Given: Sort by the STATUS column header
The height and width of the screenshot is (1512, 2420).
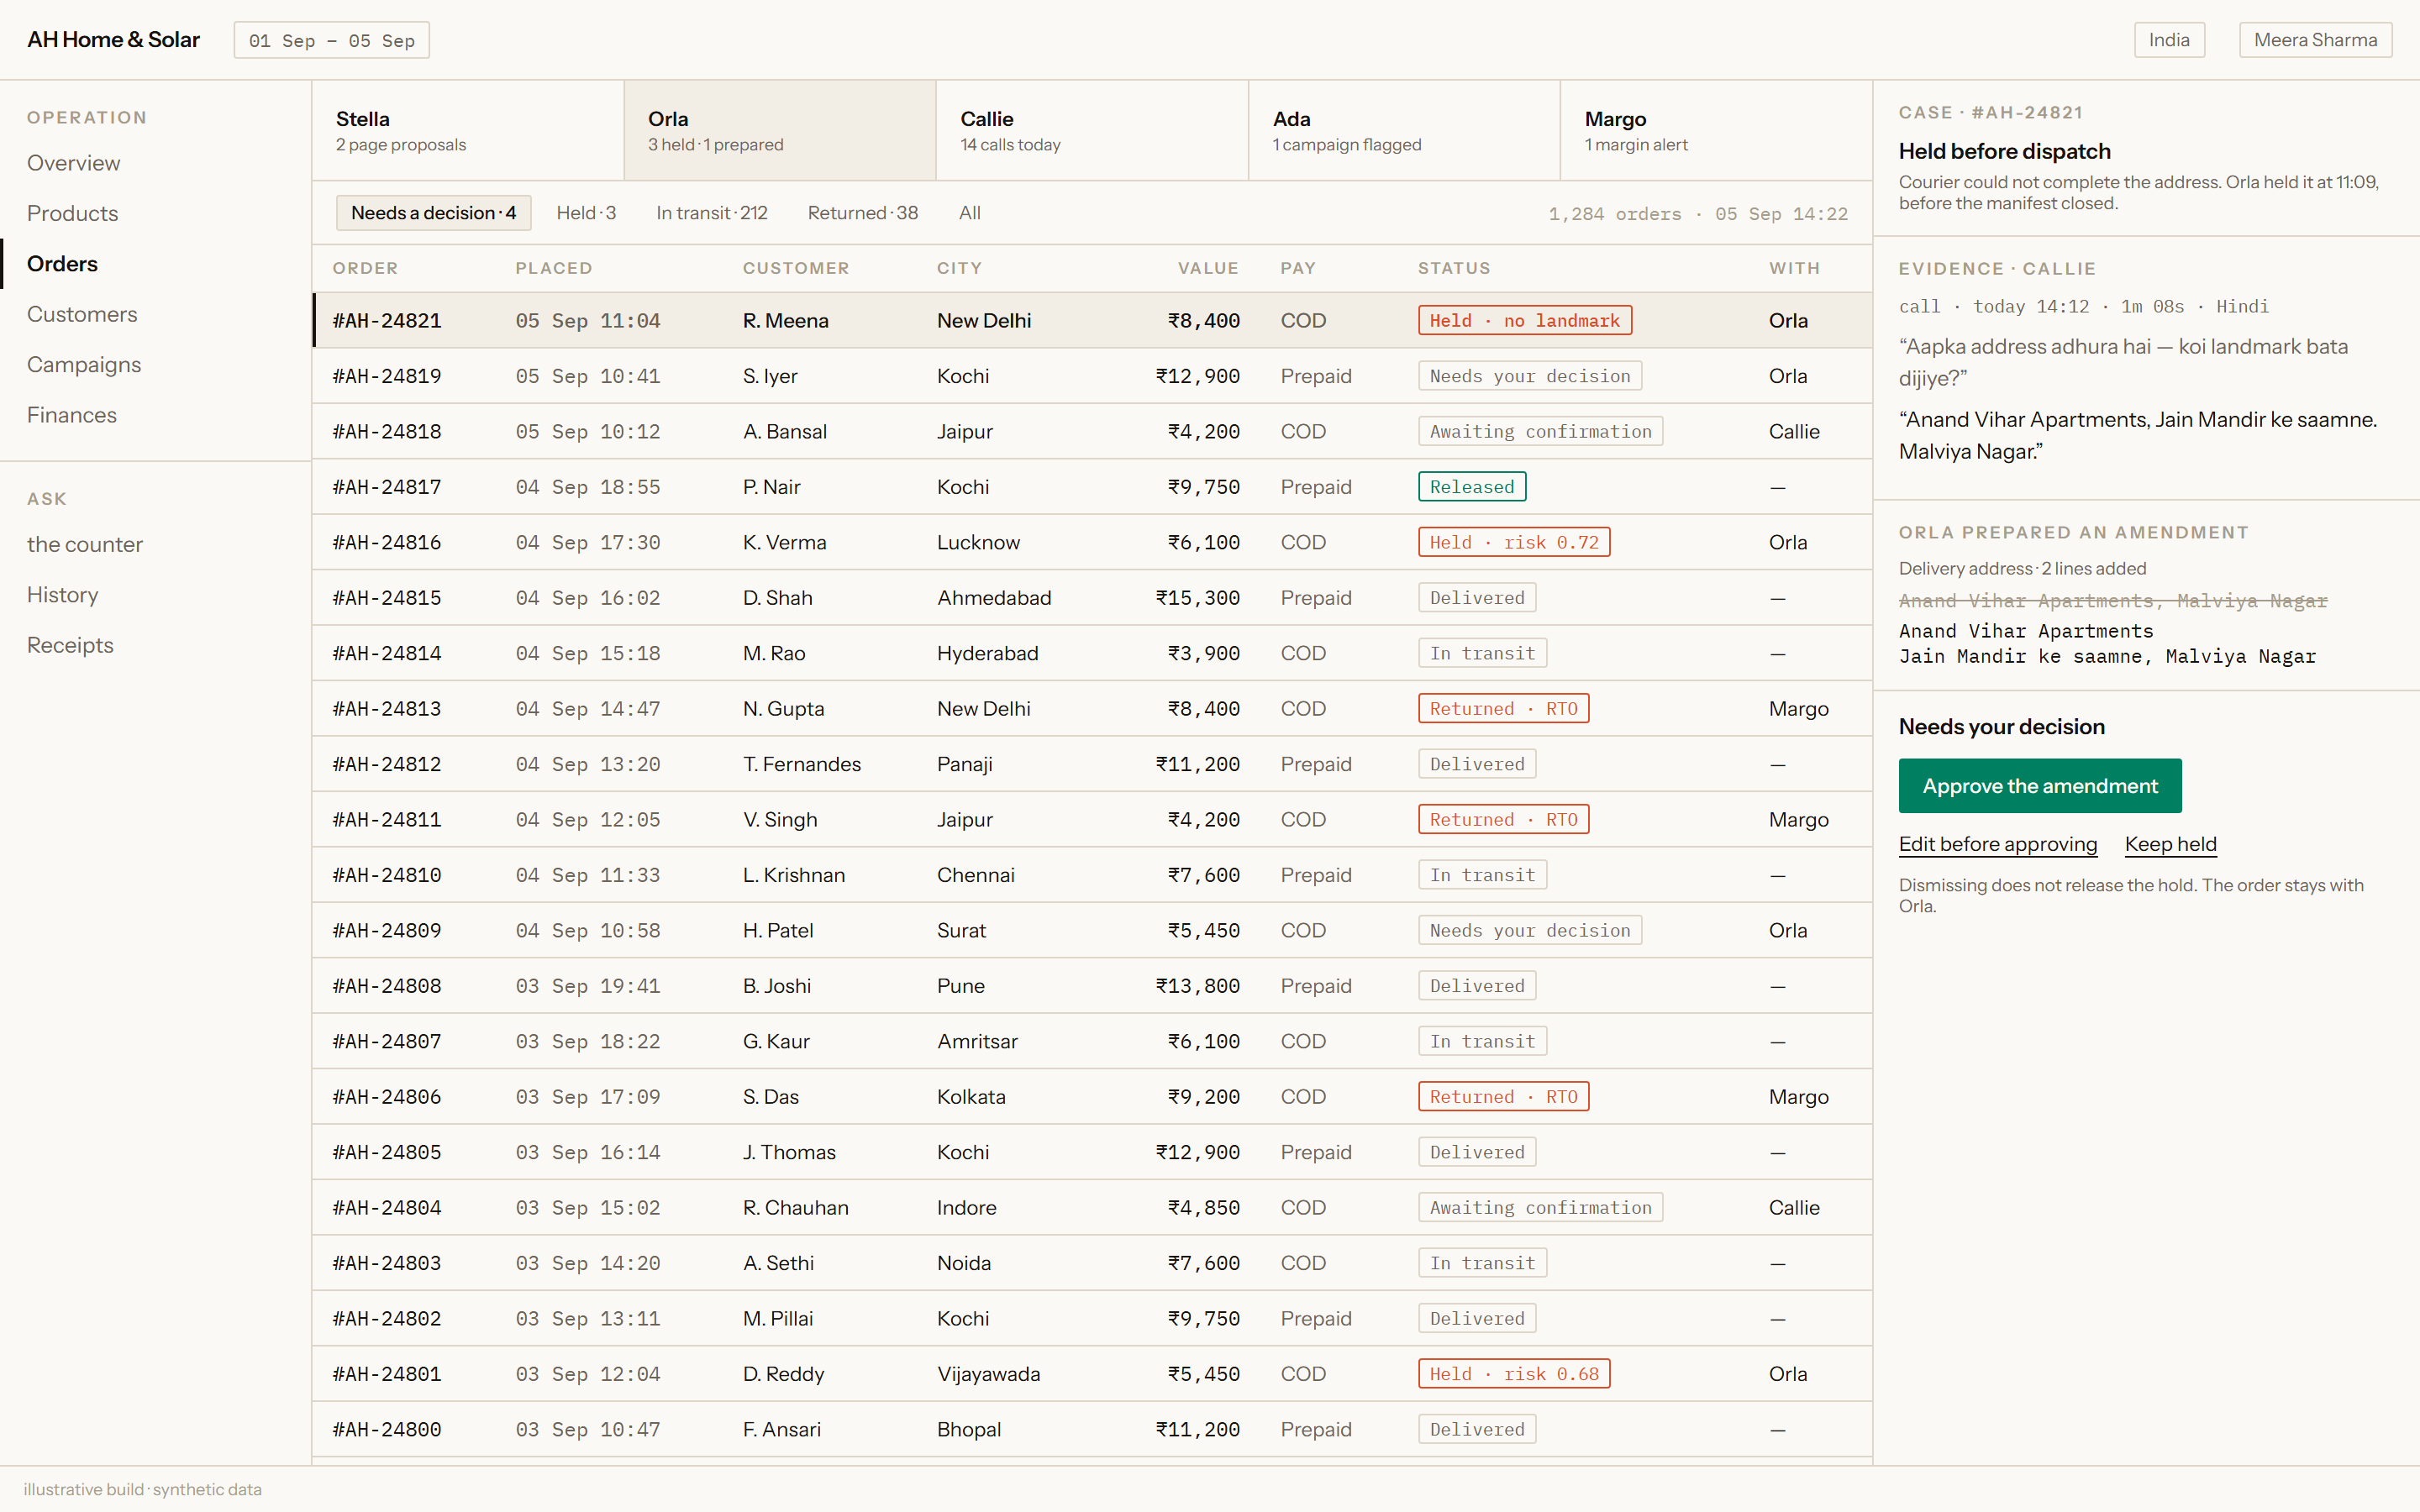Looking at the screenshot, I should [x=1454, y=268].
